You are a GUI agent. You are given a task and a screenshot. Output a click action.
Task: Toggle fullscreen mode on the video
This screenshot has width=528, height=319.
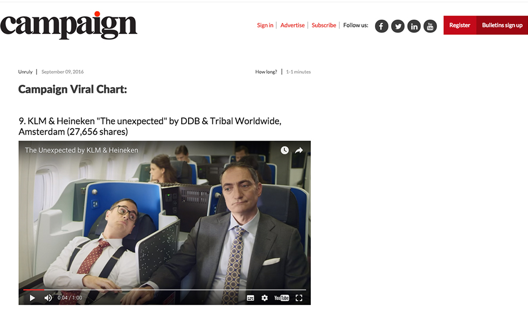pyautogui.click(x=299, y=298)
